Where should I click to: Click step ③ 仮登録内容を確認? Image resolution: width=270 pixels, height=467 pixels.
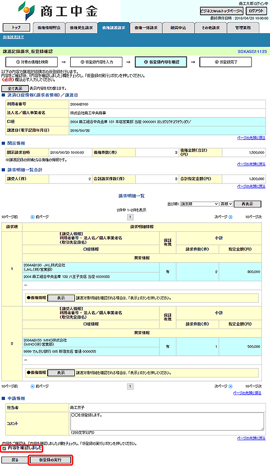click(x=161, y=62)
